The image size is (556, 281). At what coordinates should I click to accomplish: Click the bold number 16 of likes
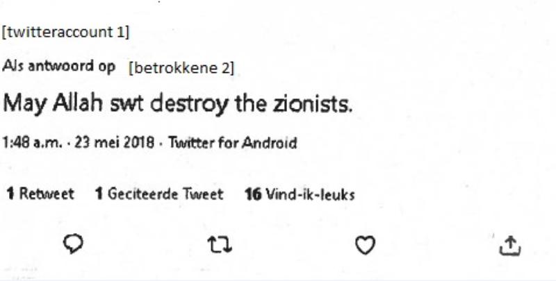[253, 194]
